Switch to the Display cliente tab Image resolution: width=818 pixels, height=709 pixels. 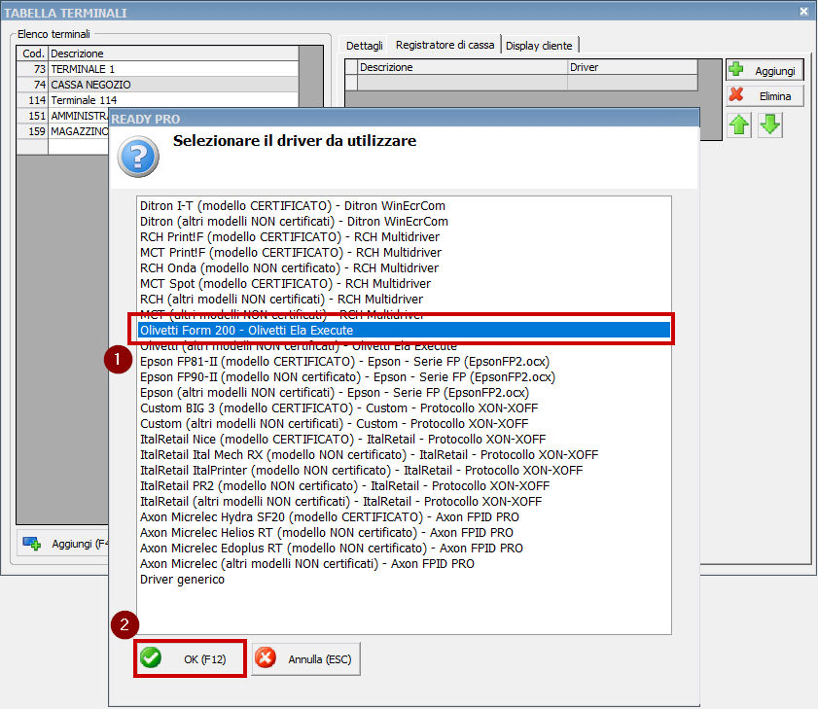pyautogui.click(x=539, y=46)
